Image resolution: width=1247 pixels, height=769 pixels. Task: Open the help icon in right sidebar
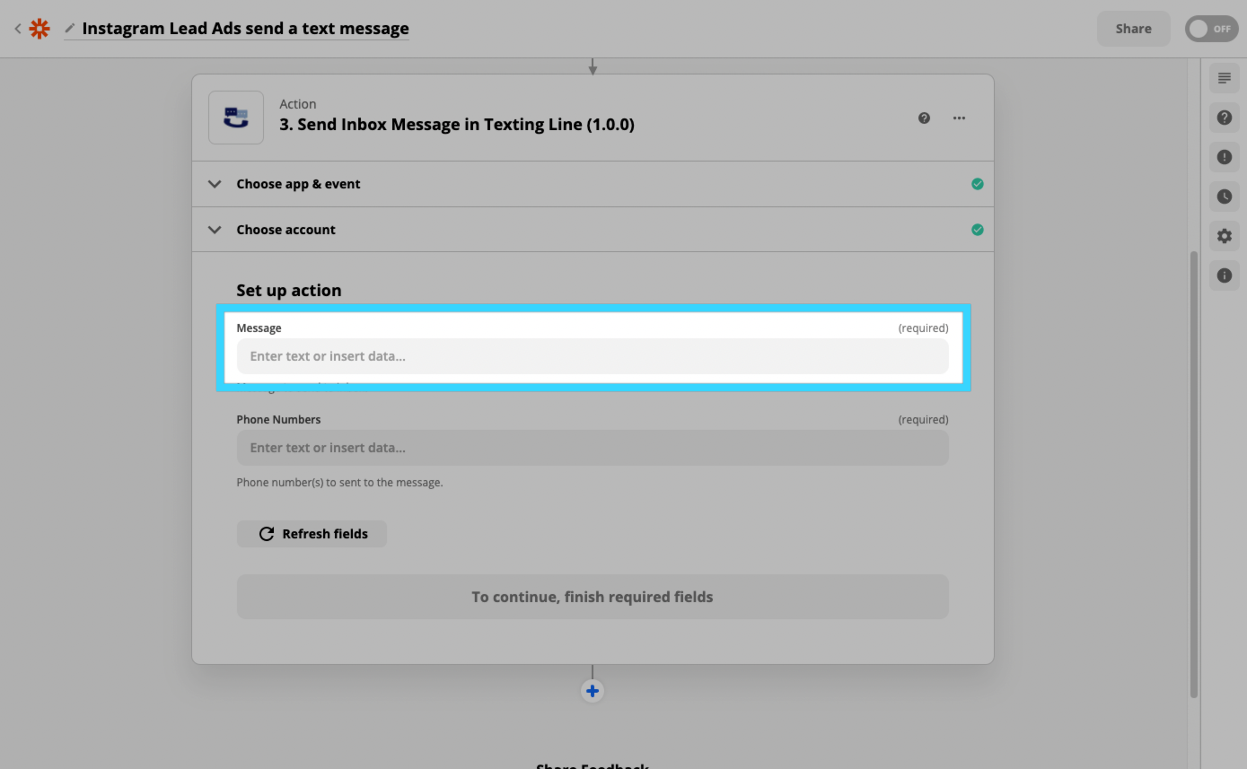point(1224,118)
